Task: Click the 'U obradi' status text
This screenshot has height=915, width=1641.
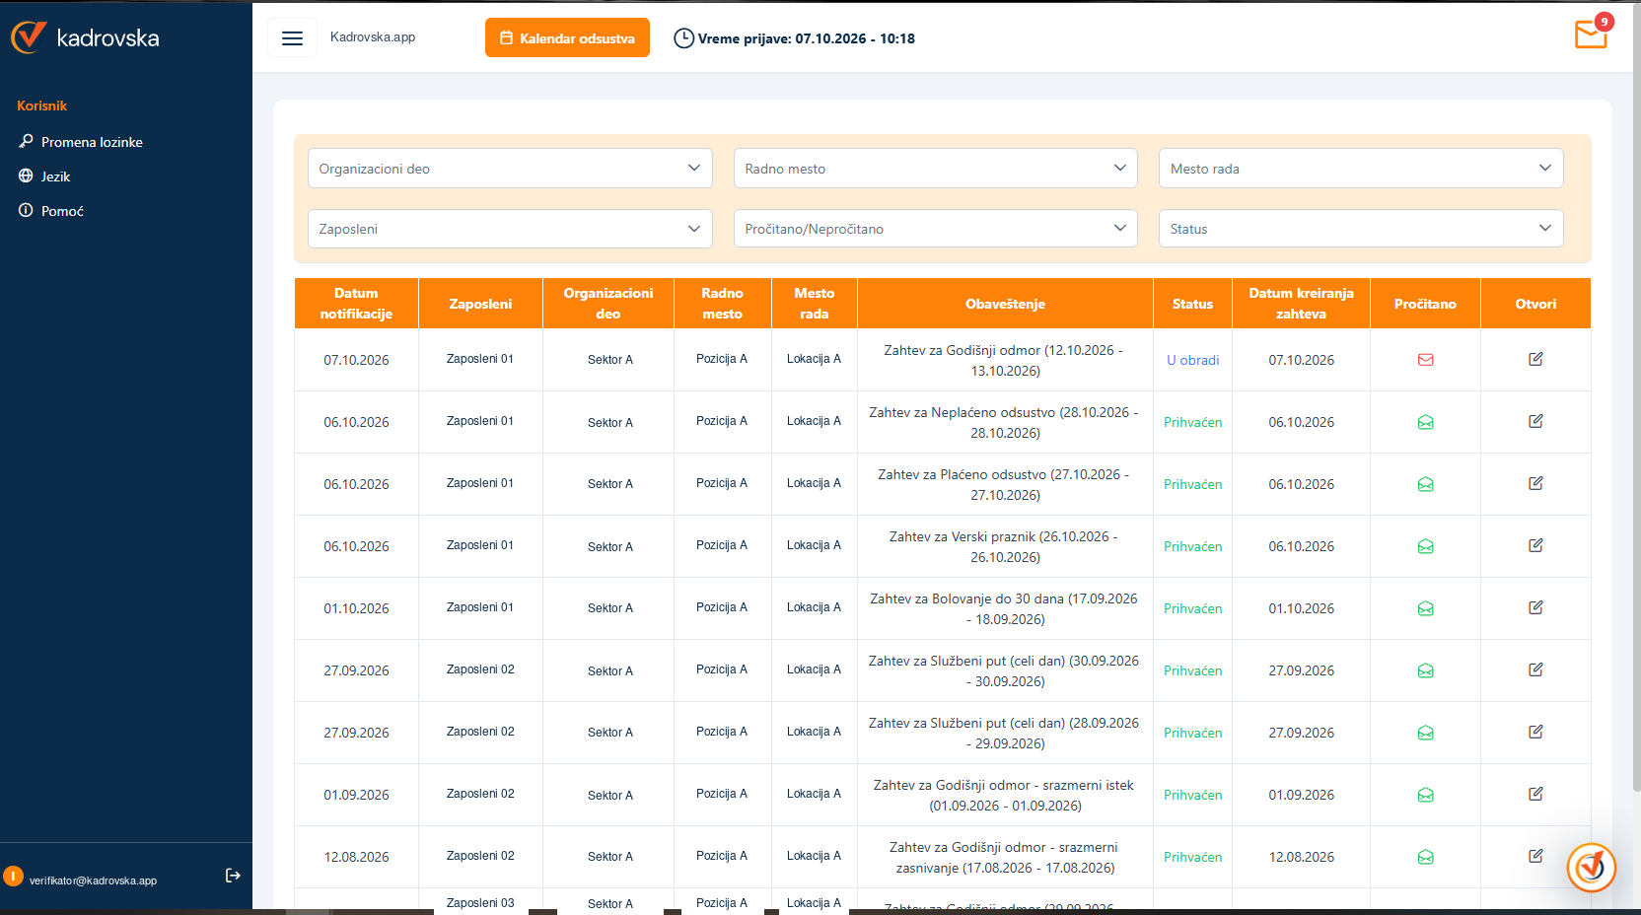Action: coord(1192,360)
